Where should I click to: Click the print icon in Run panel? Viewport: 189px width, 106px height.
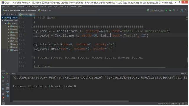tap(8, 92)
